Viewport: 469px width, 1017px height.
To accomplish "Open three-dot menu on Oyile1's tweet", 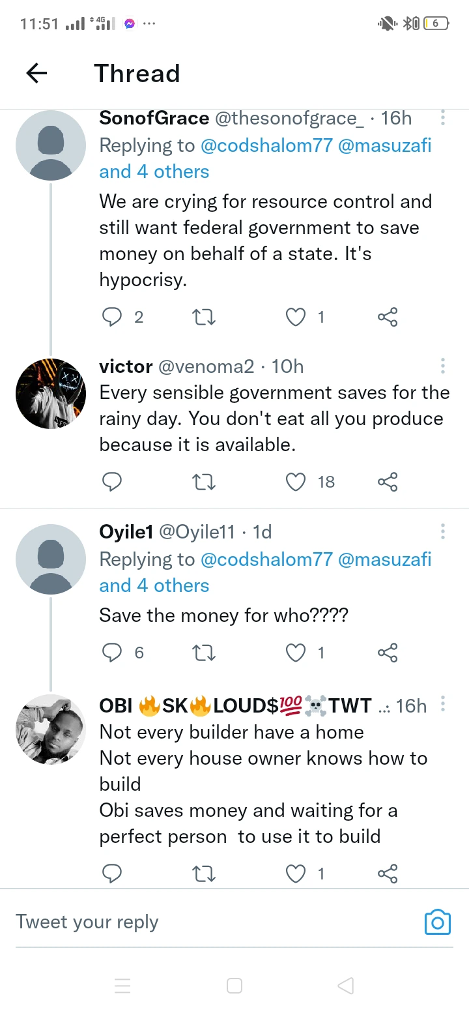I will click(443, 531).
